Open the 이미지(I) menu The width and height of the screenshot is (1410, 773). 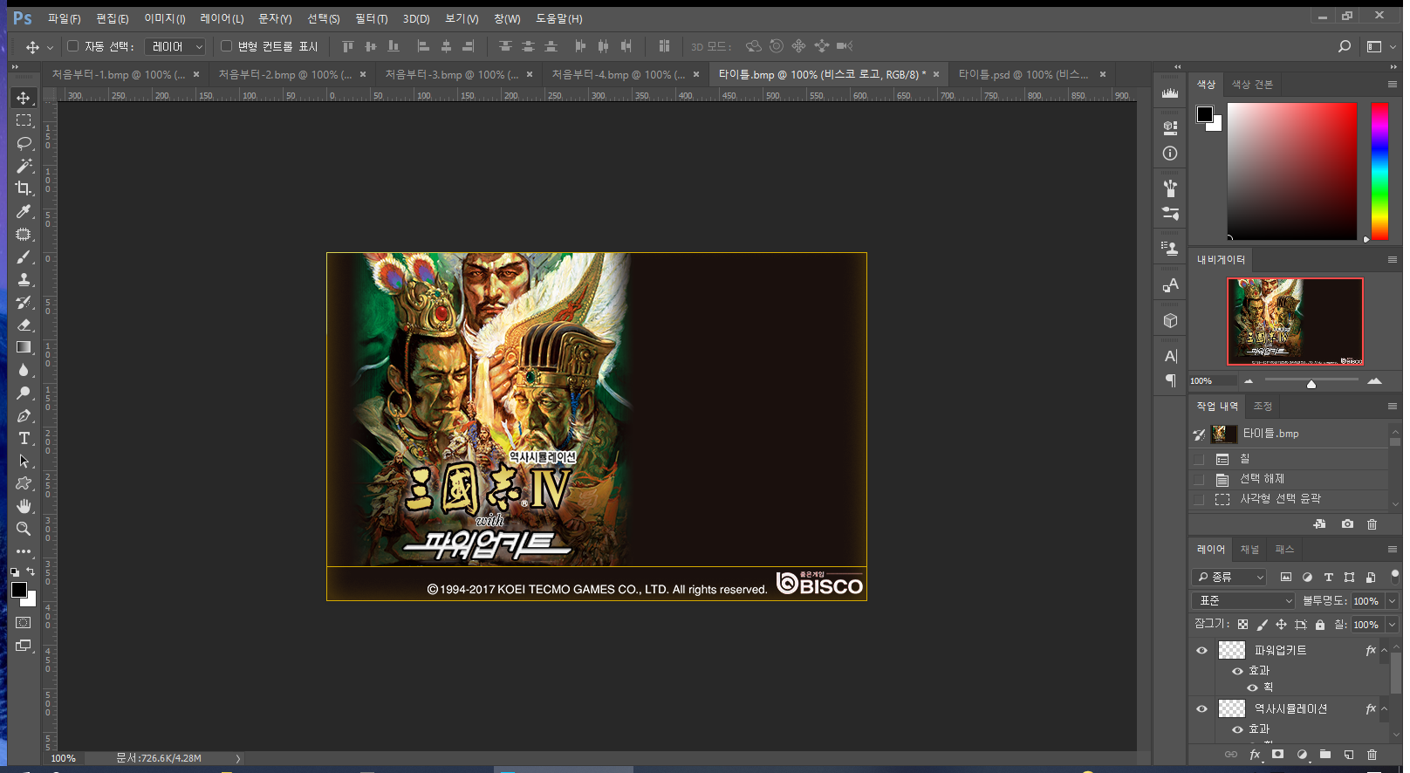(x=164, y=18)
